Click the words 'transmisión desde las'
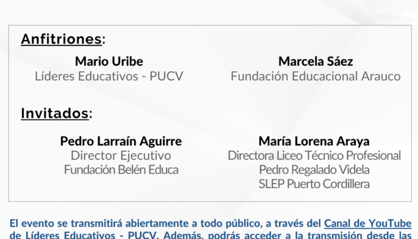 click(x=359, y=235)
